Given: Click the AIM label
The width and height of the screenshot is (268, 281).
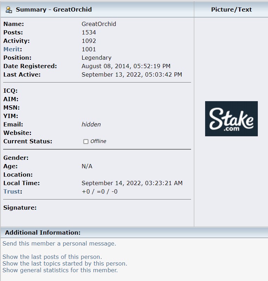Looking at the screenshot, I should tap(11, 99).
